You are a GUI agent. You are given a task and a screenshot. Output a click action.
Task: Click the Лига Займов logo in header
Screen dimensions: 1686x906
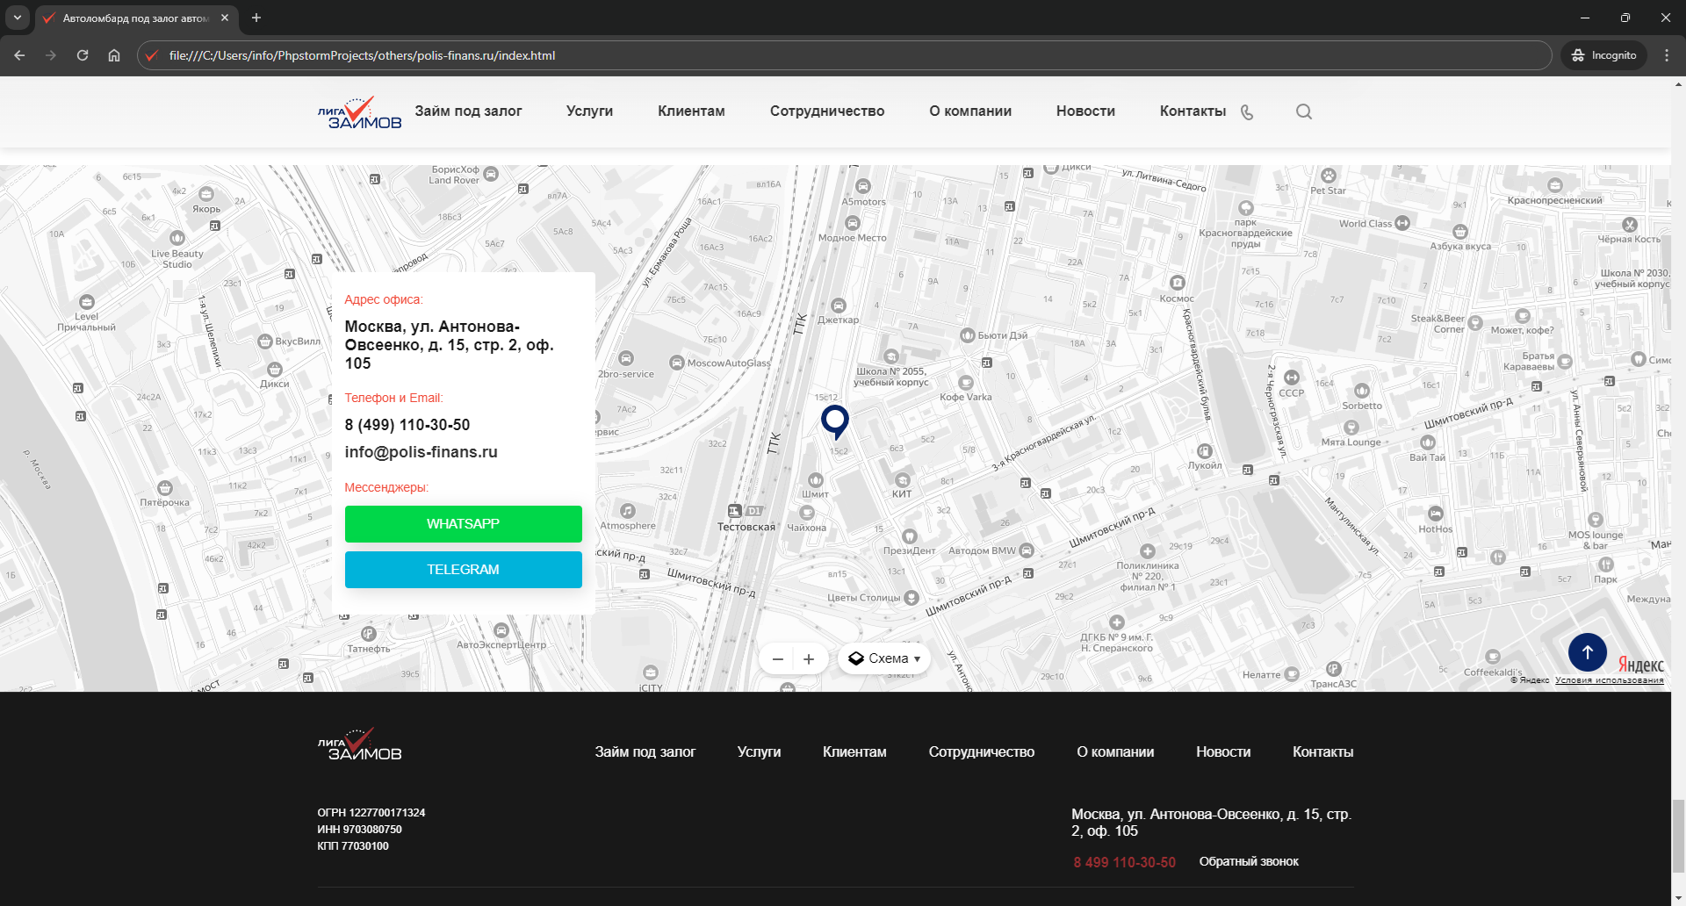[359, 113]
